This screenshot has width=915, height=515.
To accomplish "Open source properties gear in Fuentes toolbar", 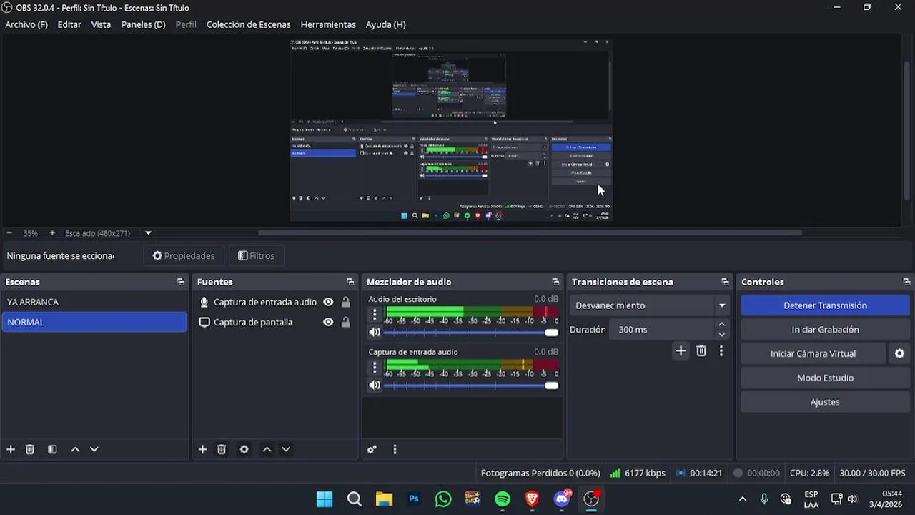I will (244, 449).
